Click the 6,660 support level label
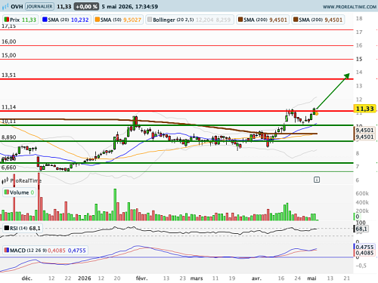Viewport: 378px width, 283px height. pyautogui.click(x=9, y=168)
